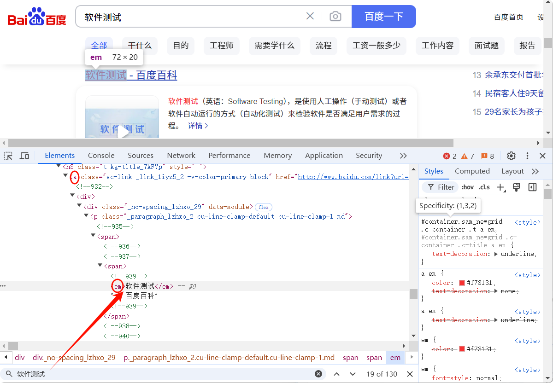The height and width of the screenshot is (383, 553).
Task: Select the 需要学什么 filter chip
Action: pos(275,46)
